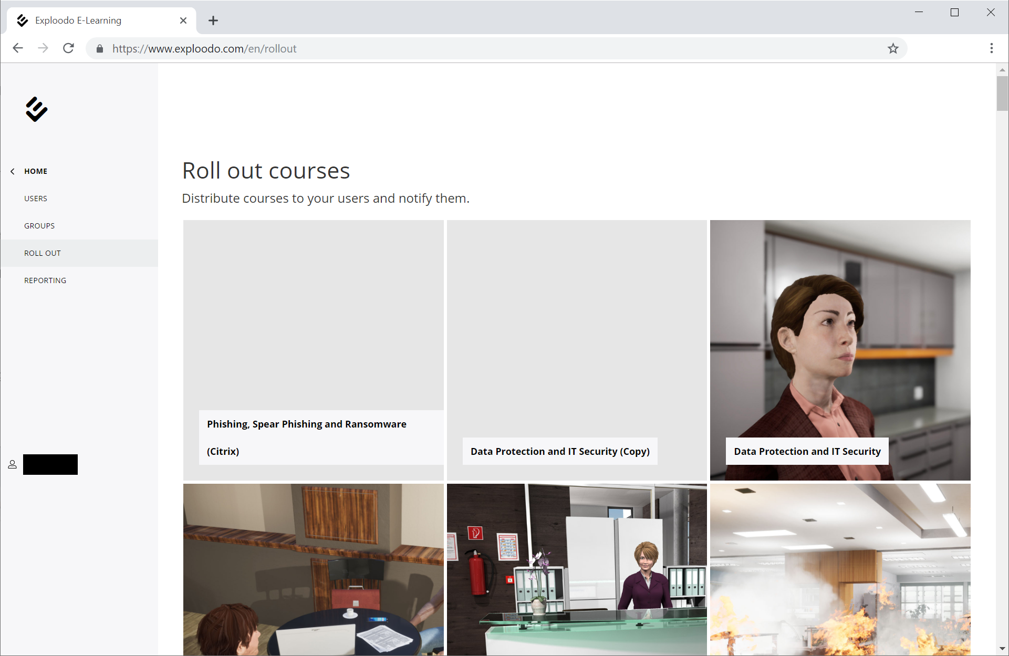Click the Exploodo logo in sidebar
The height and width of the screenshot is (656, 1009).
pyautogui.click(x=36, y=109)
